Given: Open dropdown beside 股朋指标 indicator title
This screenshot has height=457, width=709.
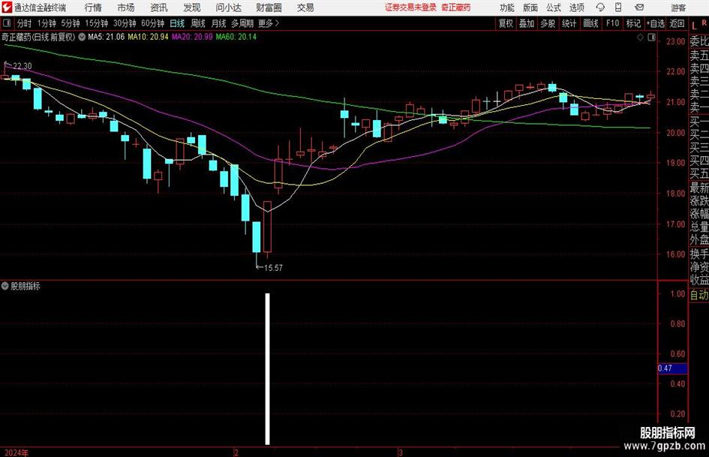Looking at the screenshot, I should click(5, 286).
